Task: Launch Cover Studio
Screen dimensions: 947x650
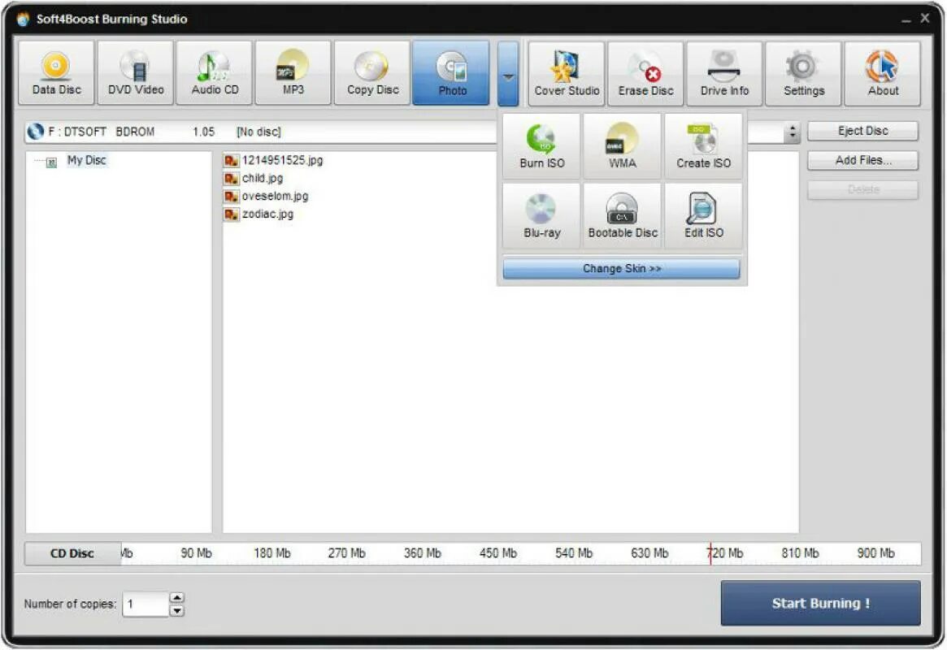Action: (567, 74)
